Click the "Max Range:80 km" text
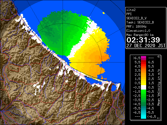Screen dimensions: 167x125 (140, 35)
